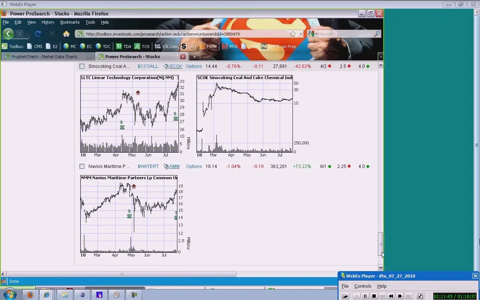
Task: Toggle WebEx Player full screen view
Action: (420, 296)
